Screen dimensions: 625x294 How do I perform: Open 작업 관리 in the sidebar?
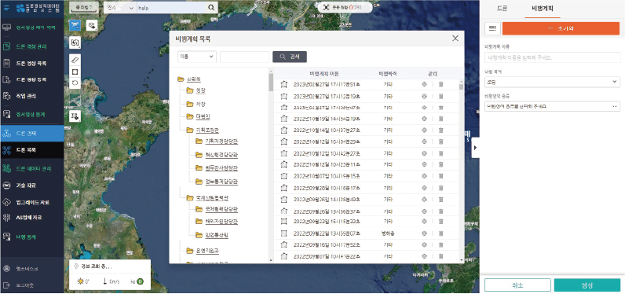[x=27, y=96]
